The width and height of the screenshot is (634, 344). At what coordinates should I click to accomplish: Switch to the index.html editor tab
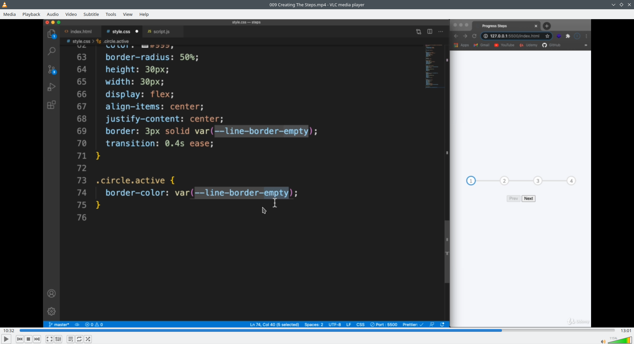pyautogui.click(x=81, y=32)
